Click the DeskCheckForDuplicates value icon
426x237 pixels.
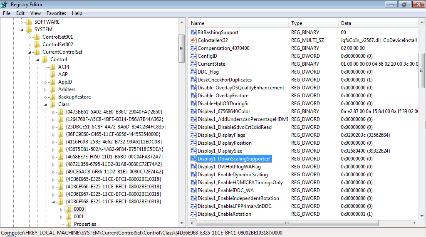pos(193,79)
